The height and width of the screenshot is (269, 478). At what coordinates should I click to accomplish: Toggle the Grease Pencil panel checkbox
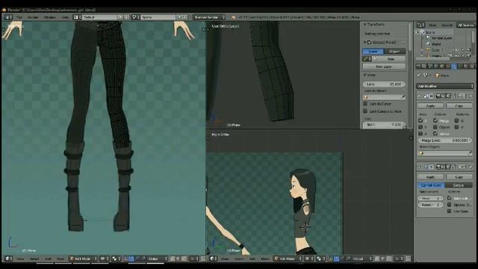[369, 42]
